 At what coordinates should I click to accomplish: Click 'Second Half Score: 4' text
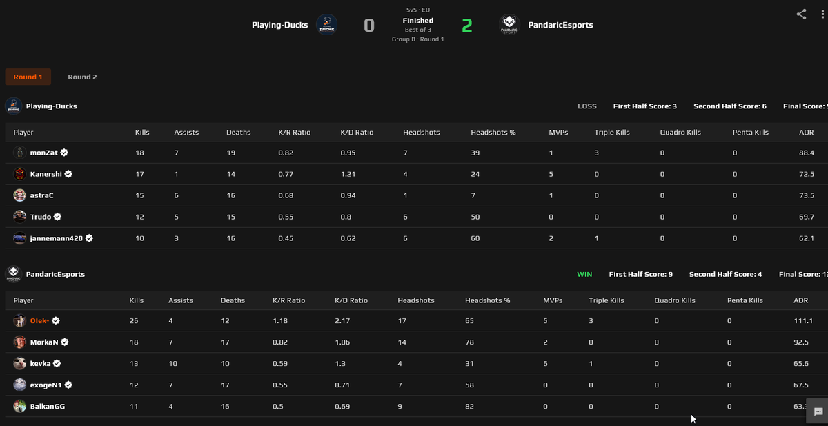(x=726, y=274)
